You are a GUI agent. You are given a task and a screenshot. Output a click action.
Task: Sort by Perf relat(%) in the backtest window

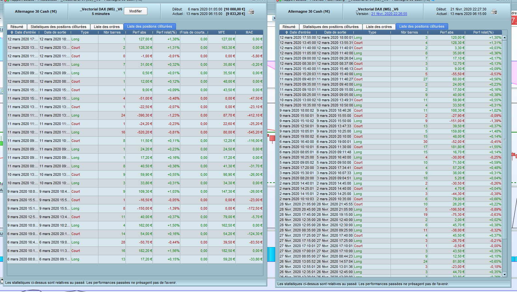(x=166, y=33)
